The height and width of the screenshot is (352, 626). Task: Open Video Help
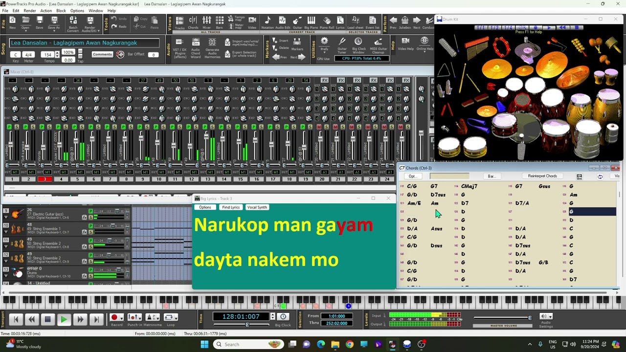(406, 45)
